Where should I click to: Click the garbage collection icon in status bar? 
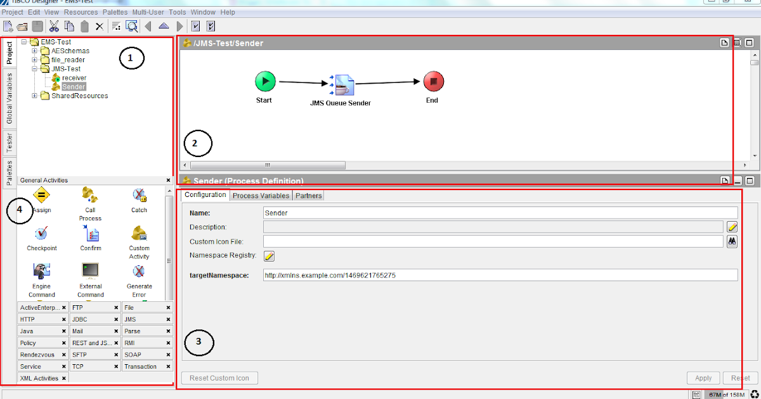[x=754, y=393]
